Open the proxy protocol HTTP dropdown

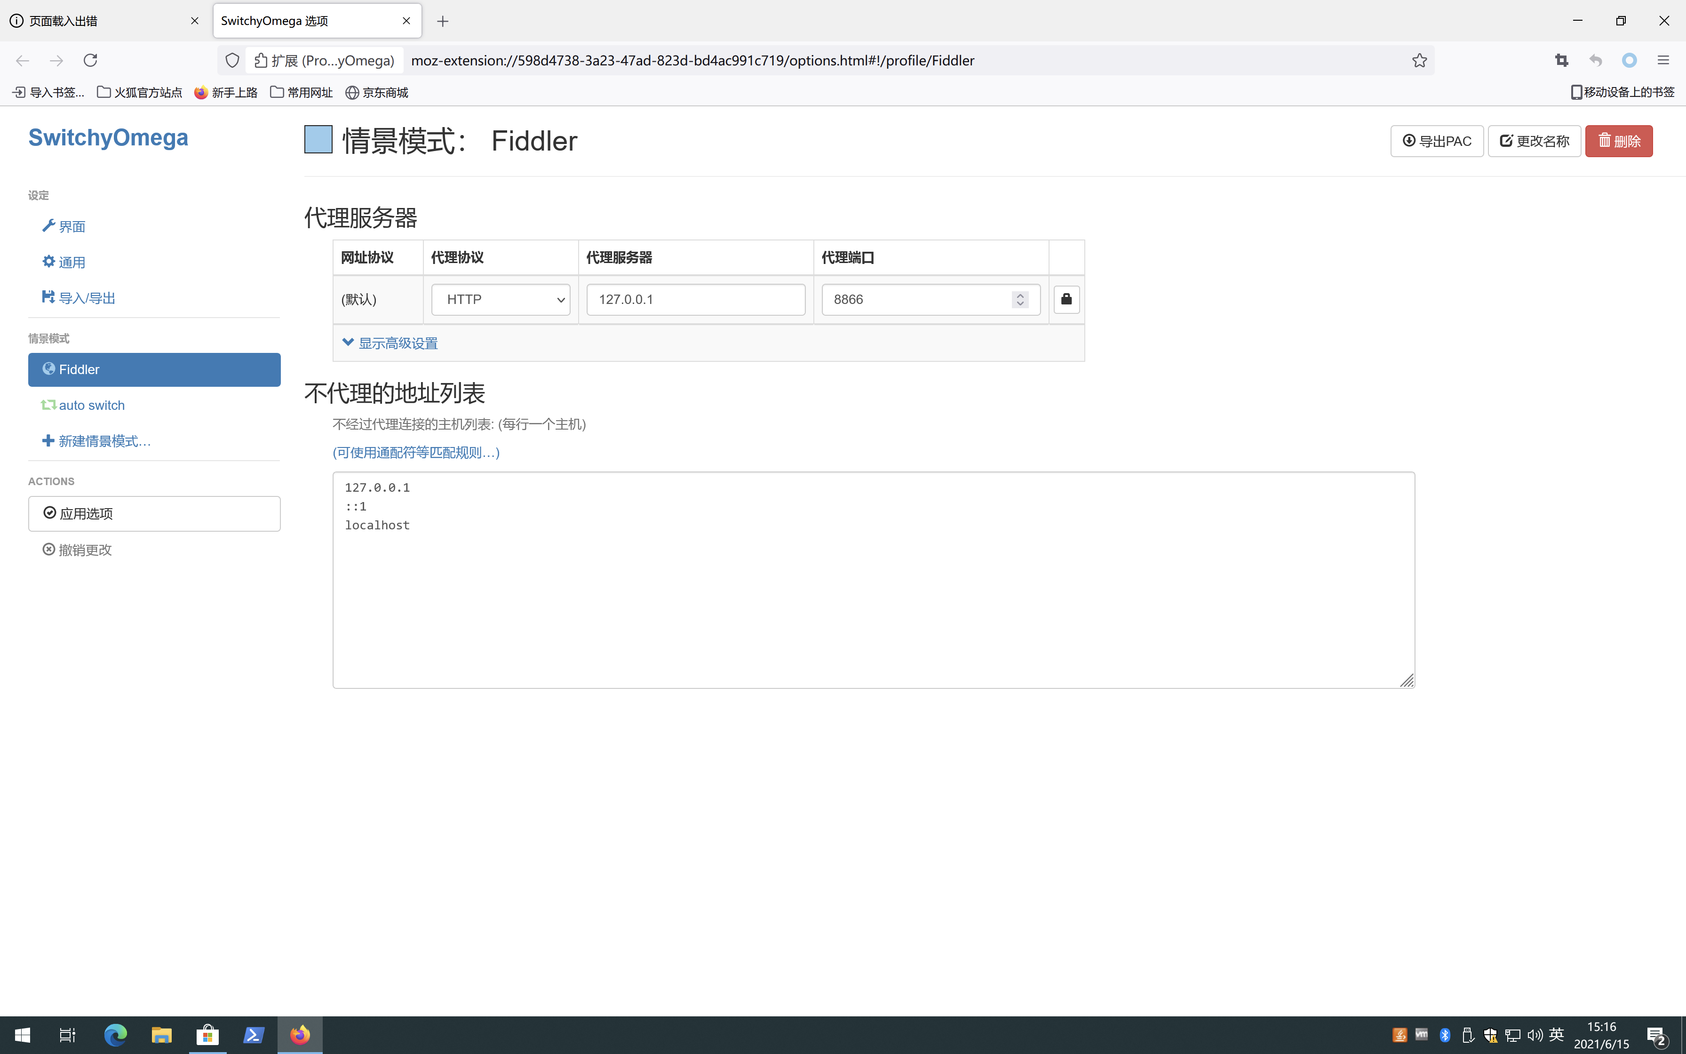click(500, 299)
